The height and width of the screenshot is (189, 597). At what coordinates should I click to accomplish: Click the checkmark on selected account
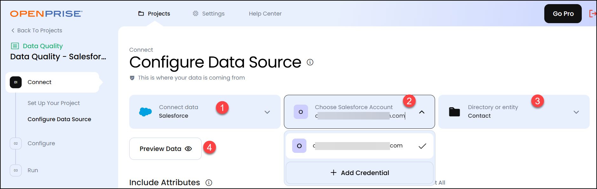pos(422,146)
